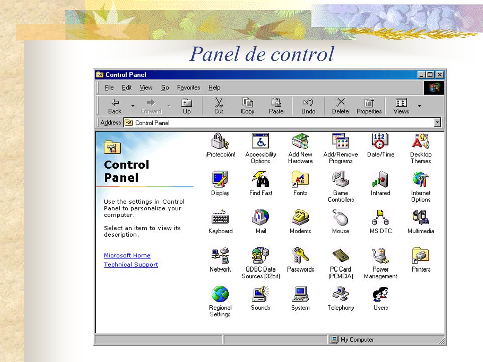Click the Views toolbar button
Screen dimensions: 483x362
pos(401,106)
